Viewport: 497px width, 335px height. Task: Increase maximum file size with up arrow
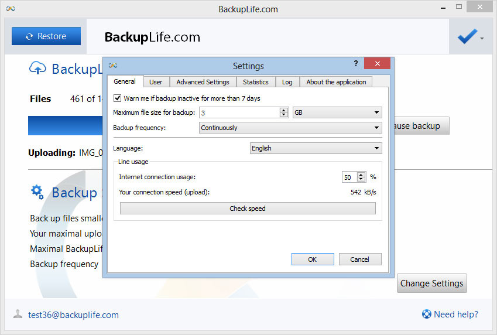click(x=284, y=110)
